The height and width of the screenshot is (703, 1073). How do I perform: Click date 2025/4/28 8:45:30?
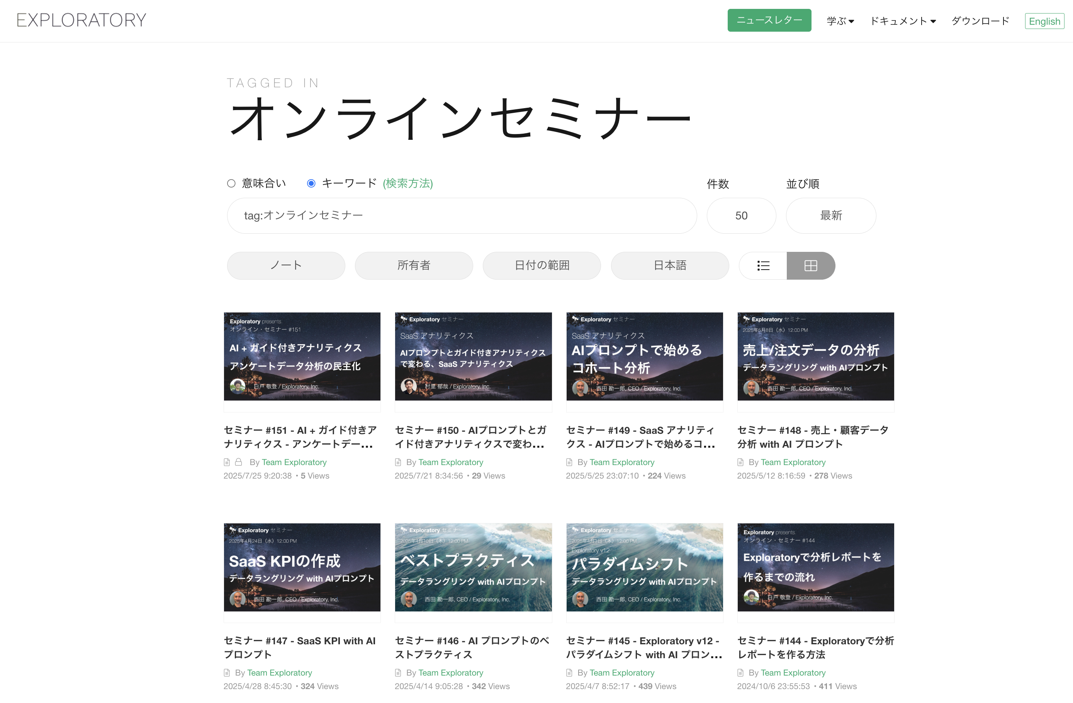point(258,686)
